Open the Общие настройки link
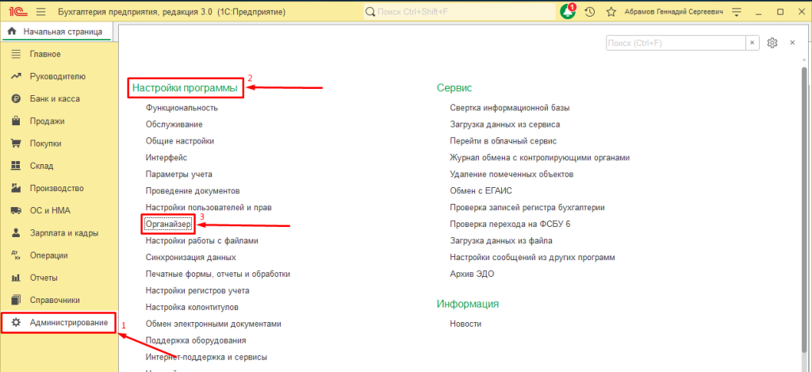The width and height of the screenshot is (812, 372). [x=180, y=141]
